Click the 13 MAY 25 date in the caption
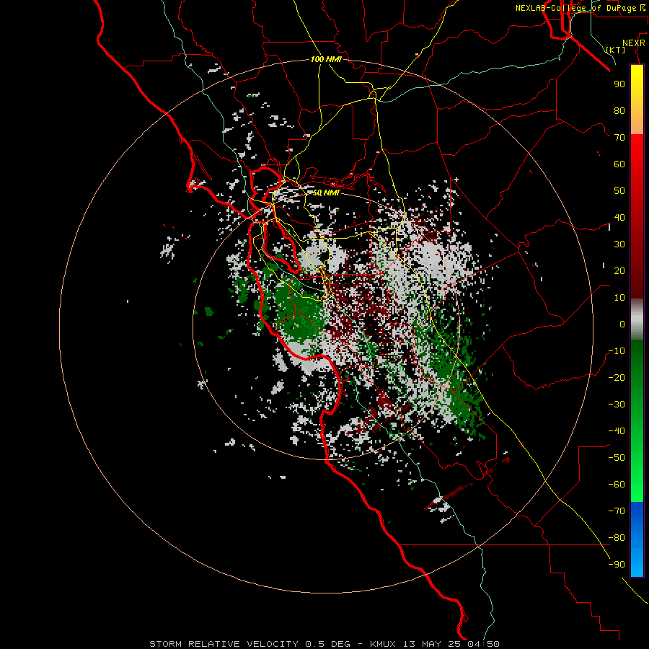The width and height of the screenshot is (649, 649). point(432,644)
